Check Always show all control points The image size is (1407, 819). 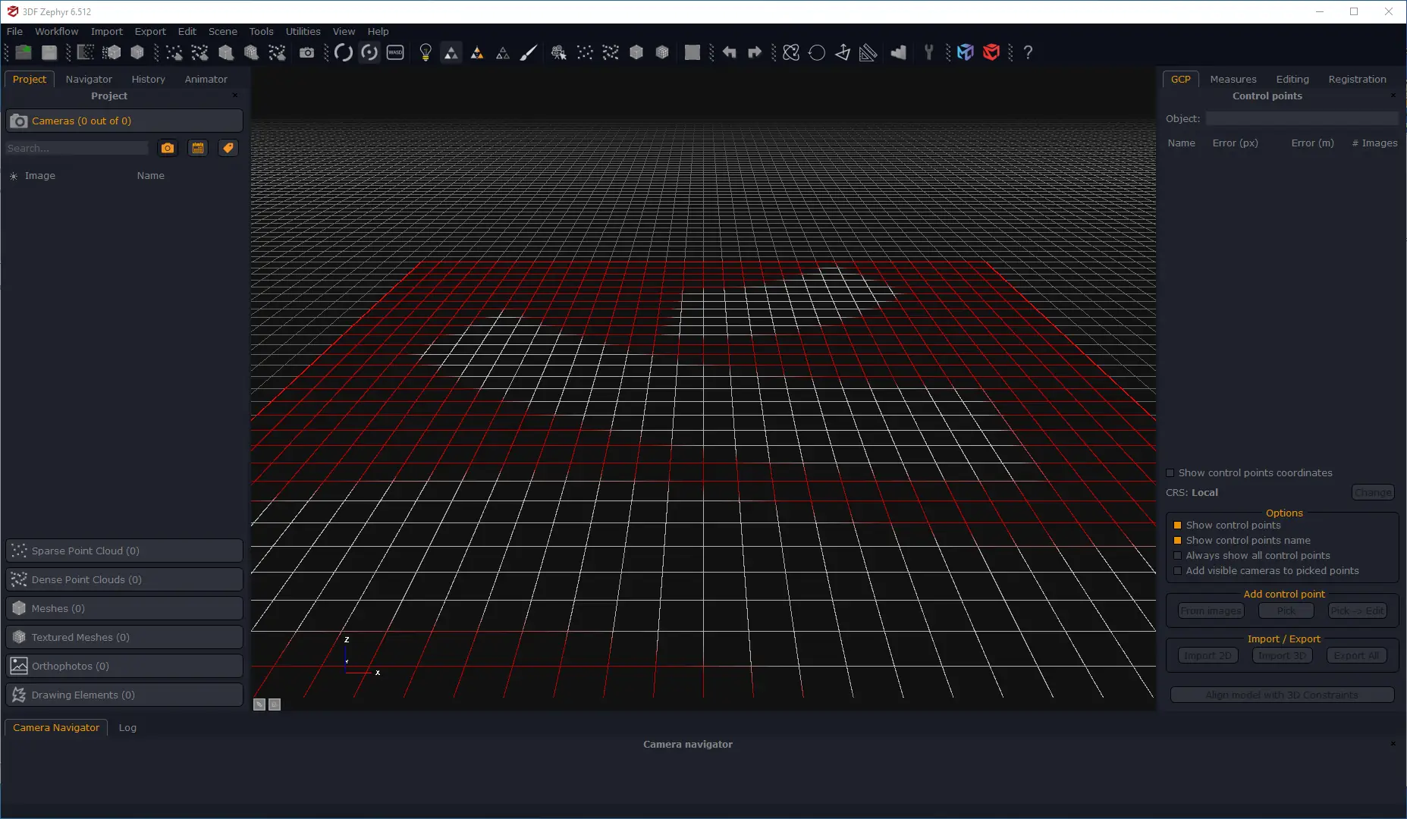click(1178, 556)
